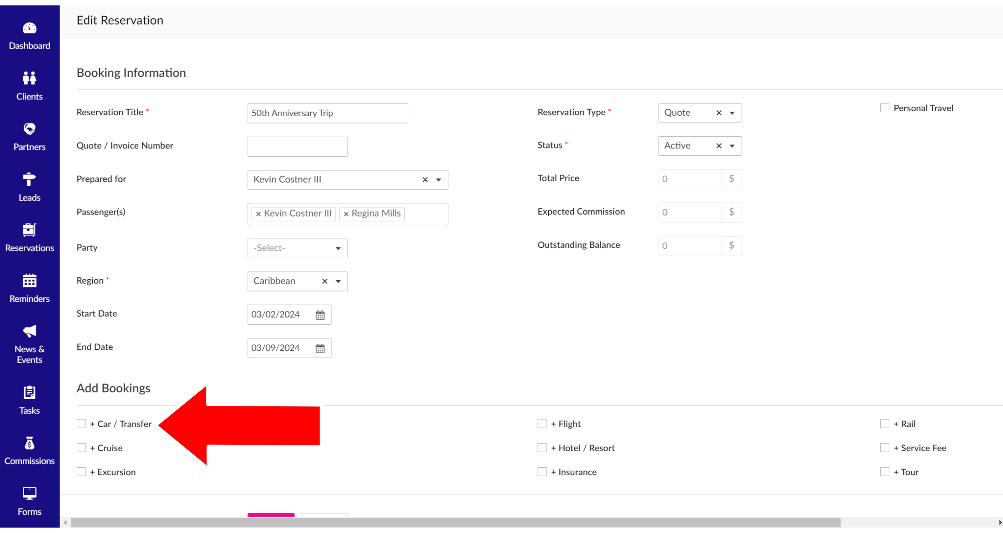Clear the Prepared for selection

click(425, 180)
